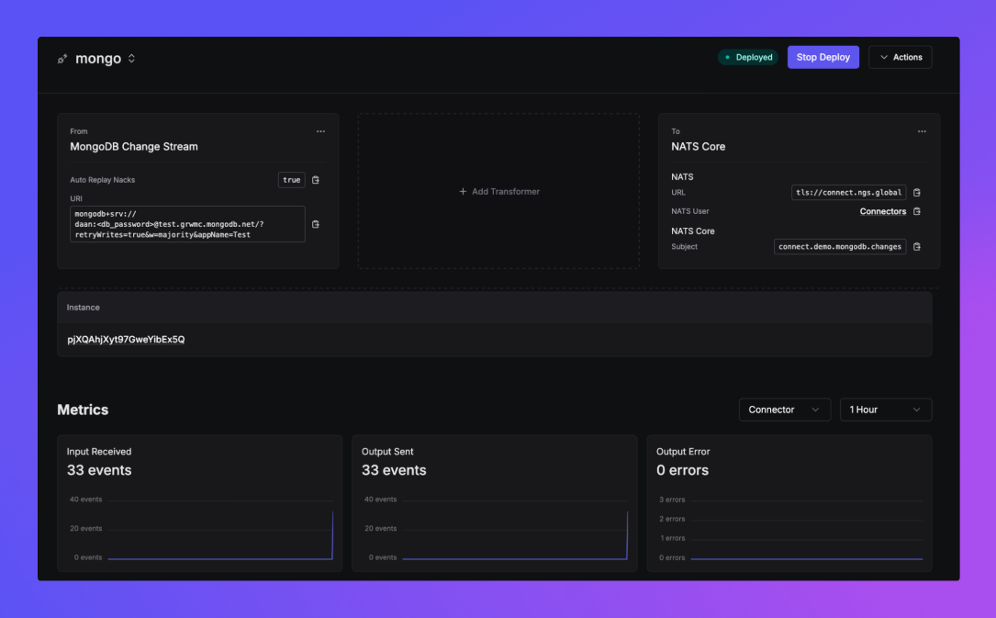Click the tls://connect.ngs.global URL value
996x618 pixels.
[x=848, y=193]
